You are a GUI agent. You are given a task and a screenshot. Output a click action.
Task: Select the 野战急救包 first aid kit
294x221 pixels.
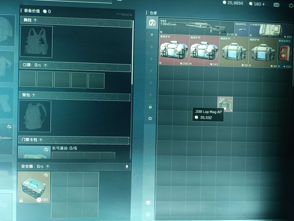tap(285, 53)
